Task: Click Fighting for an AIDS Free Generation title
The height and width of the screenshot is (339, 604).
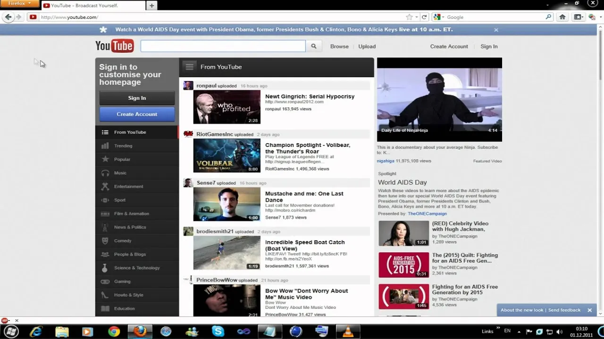Action: [x=465, y=290]
